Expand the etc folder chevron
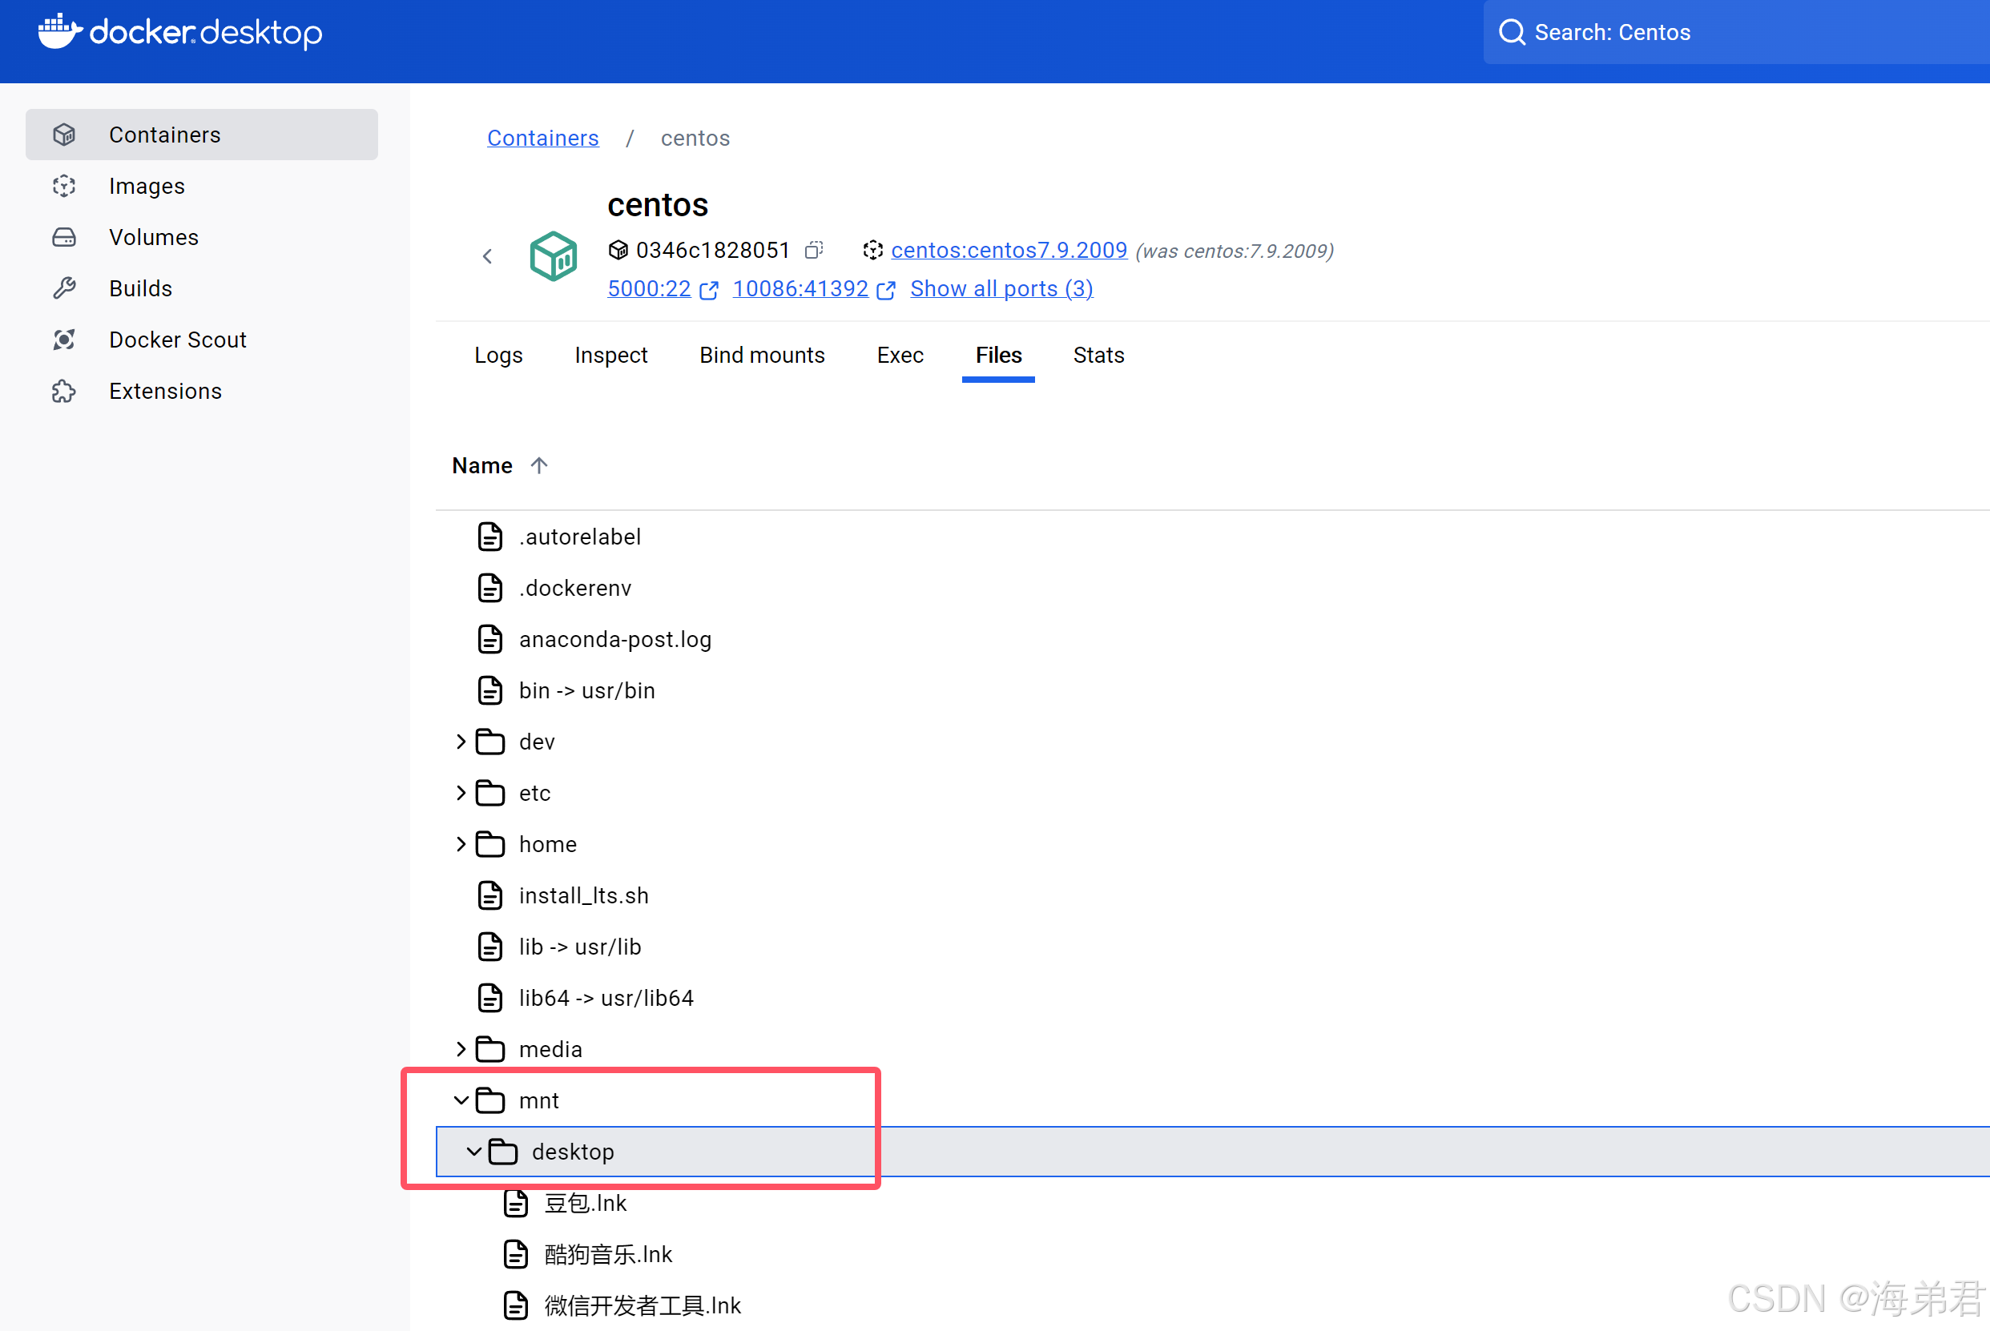 [x=461, y=793]
